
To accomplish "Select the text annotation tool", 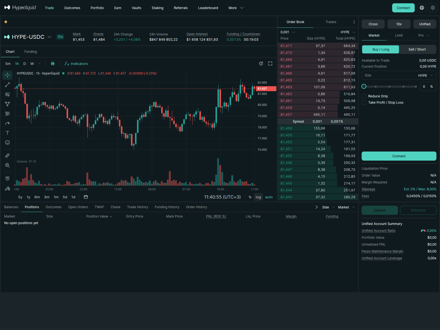I will pyautogui.click(x=7, y=133).
